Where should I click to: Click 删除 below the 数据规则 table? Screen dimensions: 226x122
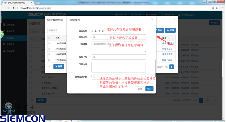coord(41,100)
